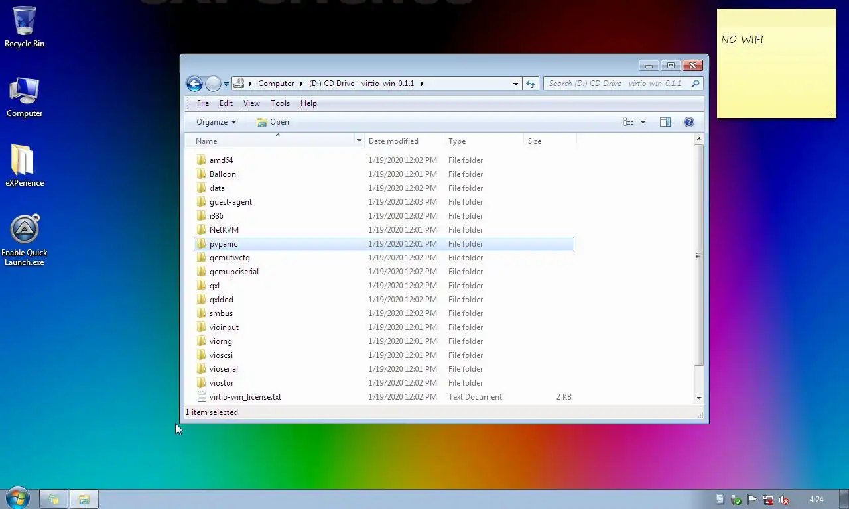Change view using the views icon

pyautogui.click(x=629, y=122)
